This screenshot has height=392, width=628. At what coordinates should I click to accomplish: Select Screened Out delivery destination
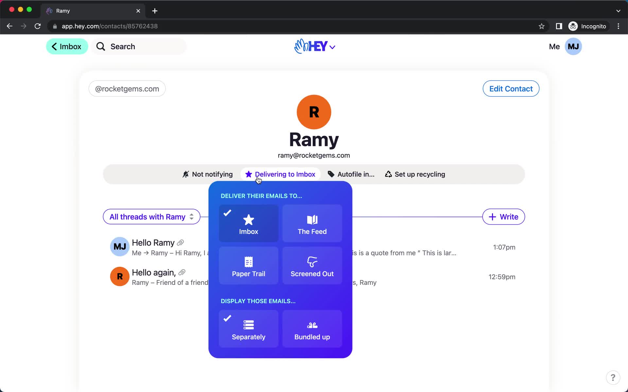312,266
